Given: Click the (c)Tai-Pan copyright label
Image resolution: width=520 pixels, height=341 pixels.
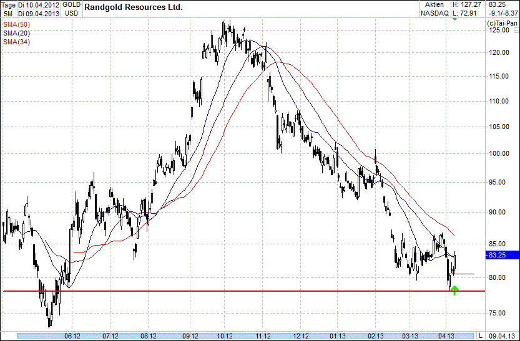Looking at the screenshot, I should pyautogui.click(x=501, y=24).
